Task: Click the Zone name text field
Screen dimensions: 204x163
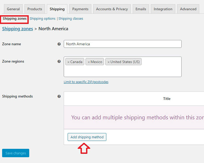Action: [x=122, y=44]
